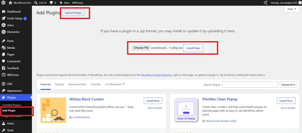Click the WPForms icon in sidebar
The image size is (302, 133).
point(4,75)
